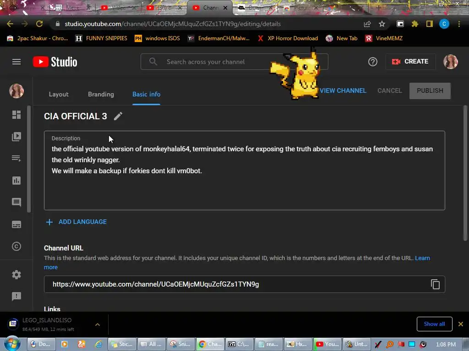Open the Content sidebar icon

(16, 137)
